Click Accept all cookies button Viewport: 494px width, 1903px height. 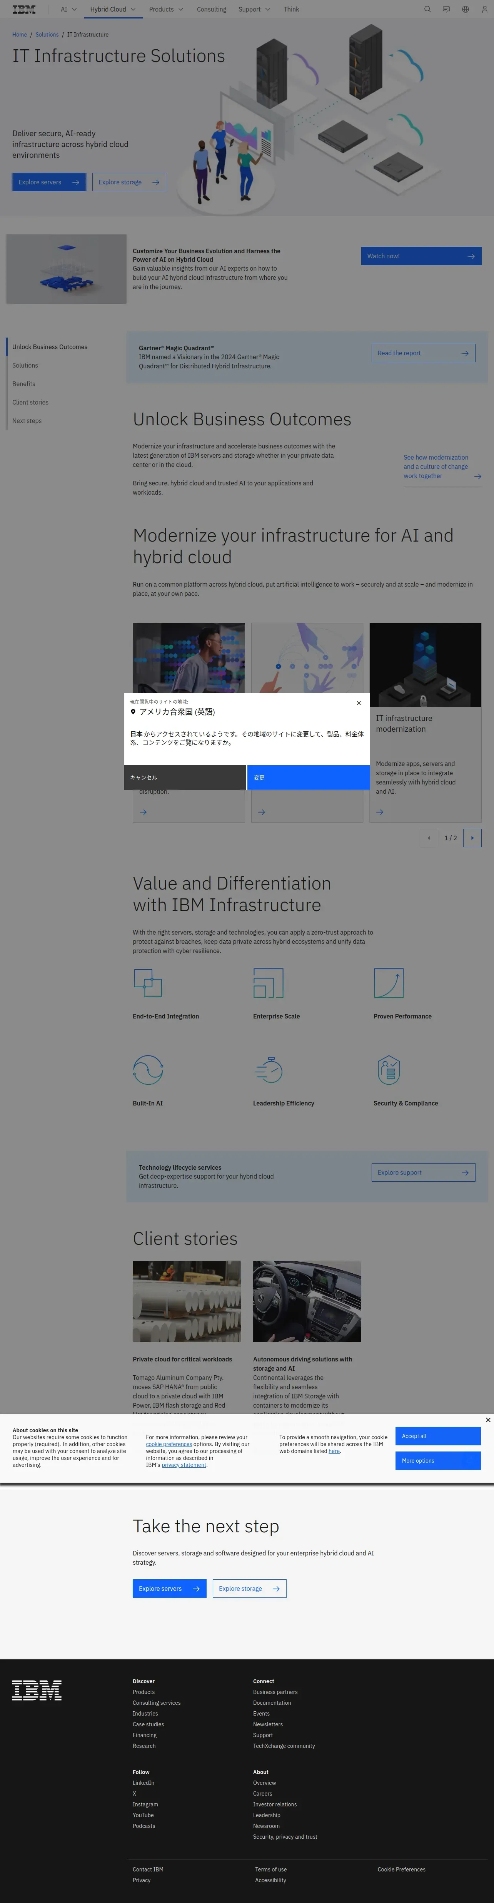(438, 1436)
